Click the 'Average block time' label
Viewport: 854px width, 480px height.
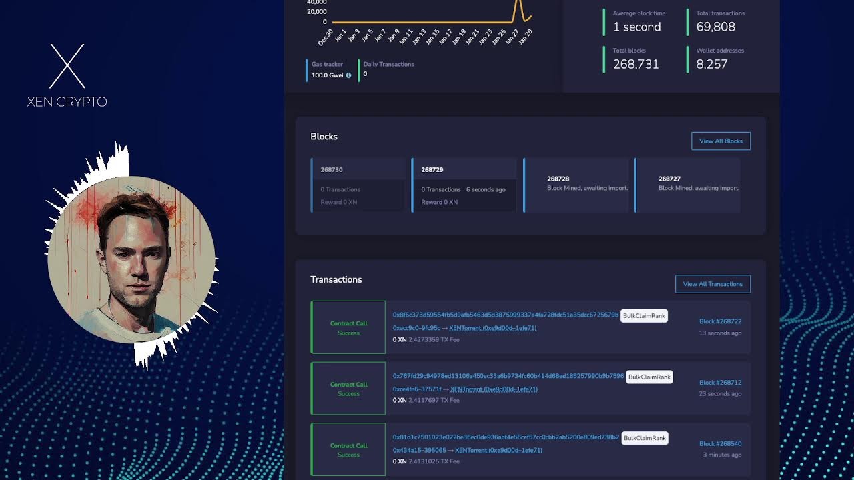click(639, 13)
